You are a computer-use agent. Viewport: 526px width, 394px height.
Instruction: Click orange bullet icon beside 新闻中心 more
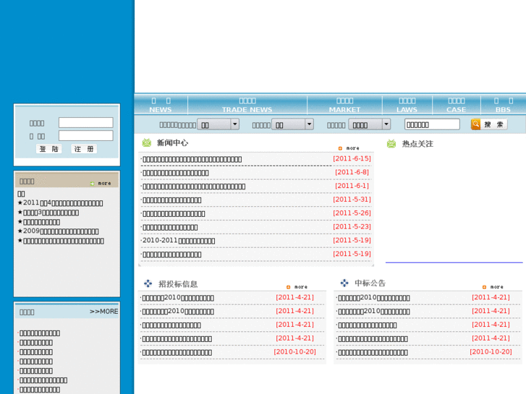click(340, 148)
